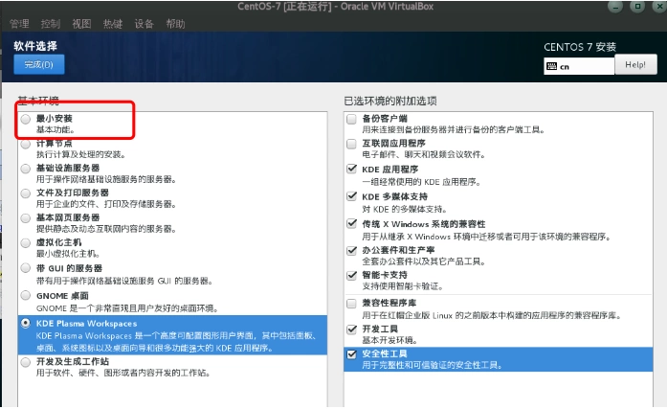The image size is (667, 409).
Task: Select the 最小安装 radio button
Action: click(26, 119)
